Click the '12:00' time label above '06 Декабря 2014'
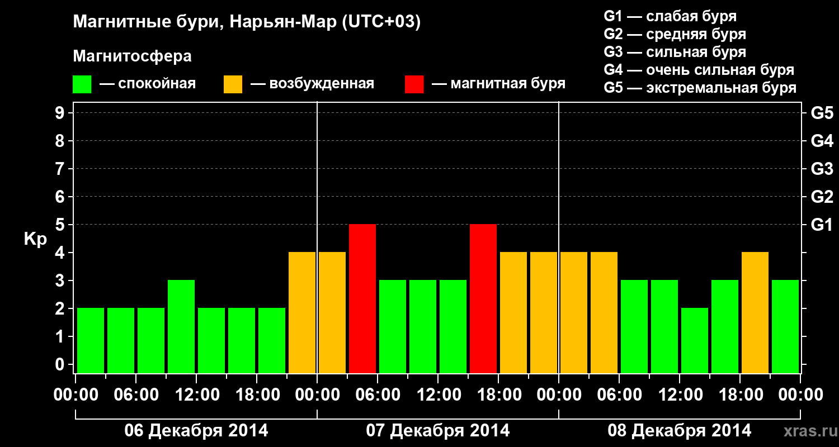The image size is (839, 447). coord(196,395)
